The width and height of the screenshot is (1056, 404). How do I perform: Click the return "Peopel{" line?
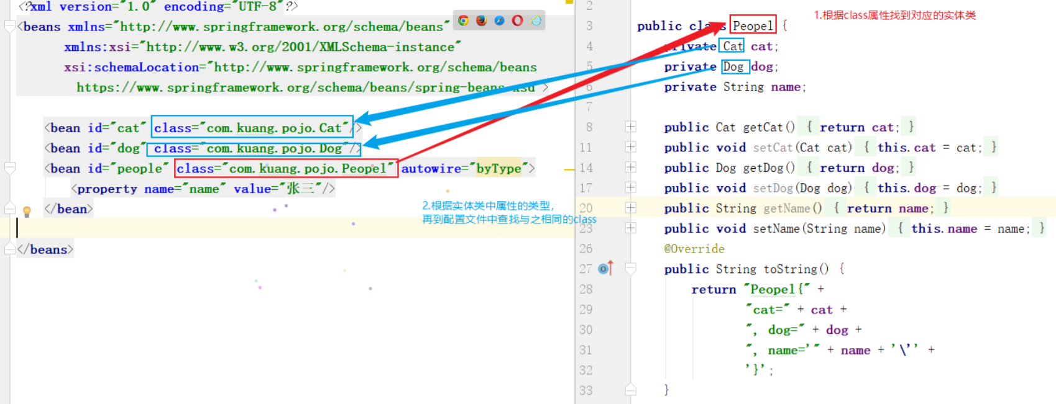(x=758, y=289)
